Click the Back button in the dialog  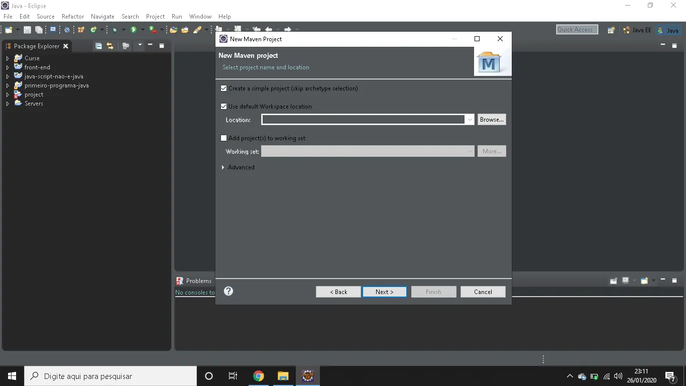338,292
